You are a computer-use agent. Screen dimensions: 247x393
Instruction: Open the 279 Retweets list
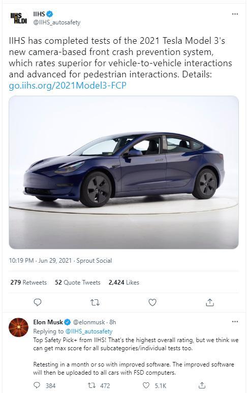28,283
